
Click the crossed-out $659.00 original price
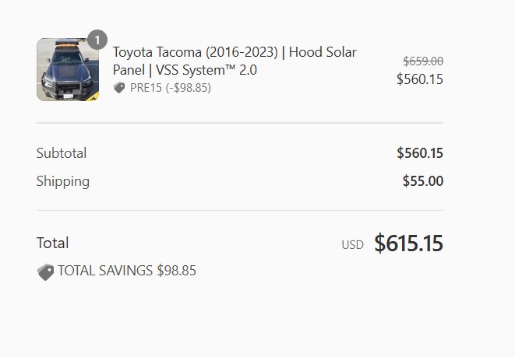point(423,61)
